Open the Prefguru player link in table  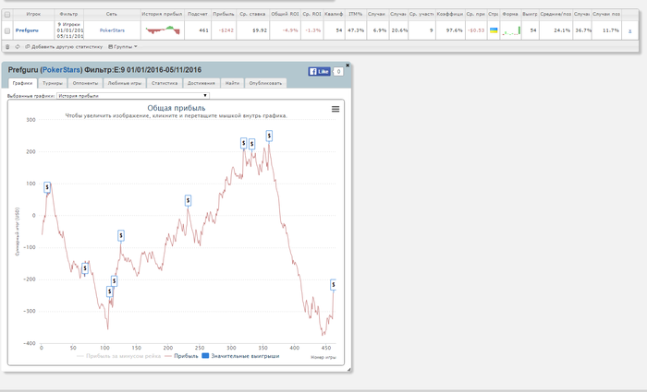point(27,30)
